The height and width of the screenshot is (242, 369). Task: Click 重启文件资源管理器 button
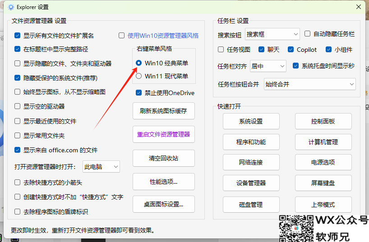pos(164,134)
